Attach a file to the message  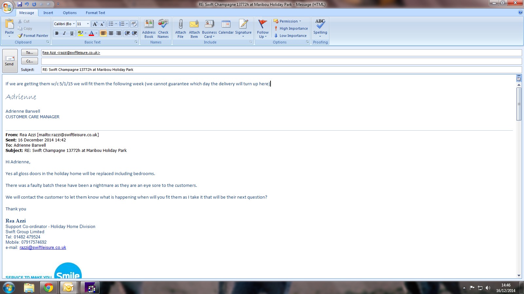tap(180, 29)
